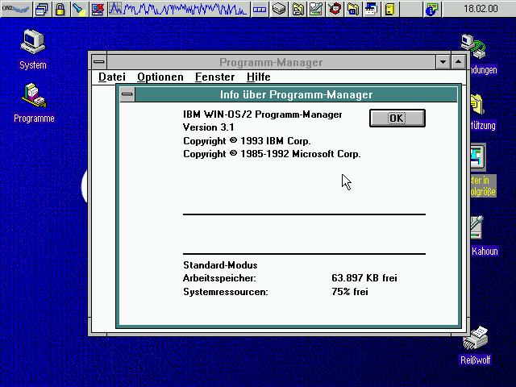Image resolution: width=516 pixels, height=387 pixels.
Task: Select the Programme desktop icon
Action: (x=34, y=103)
